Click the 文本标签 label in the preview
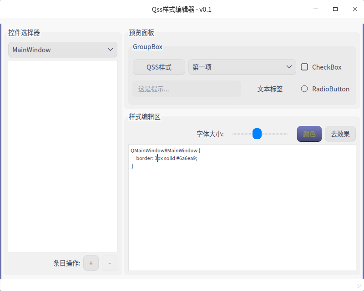Viewport: 364px width, 291px height. click(x=270, y=89)
